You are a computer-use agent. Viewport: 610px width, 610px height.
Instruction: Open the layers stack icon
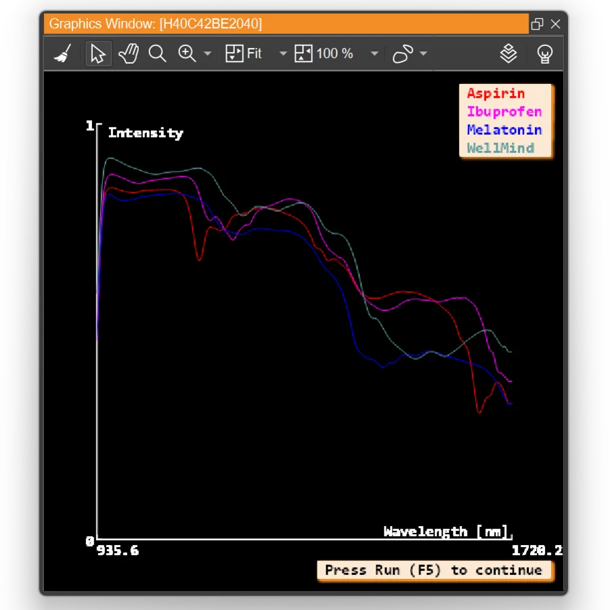[x=508, y=53]
